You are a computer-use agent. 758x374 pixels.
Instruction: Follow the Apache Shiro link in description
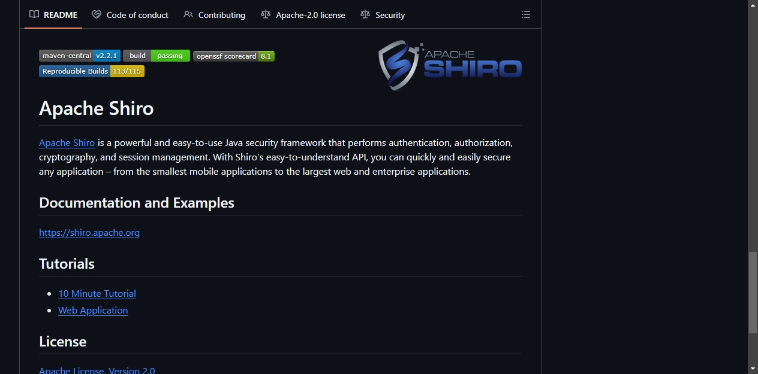[67, 142]
